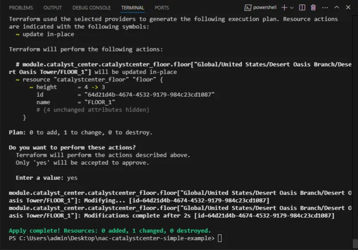Click the "Enter a value: yes" line

click(x=47, y=178)
